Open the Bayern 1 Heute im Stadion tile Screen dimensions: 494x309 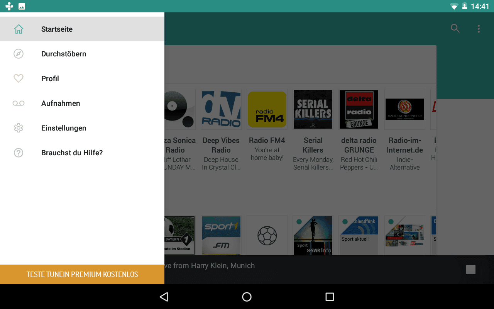coord(180,235)
